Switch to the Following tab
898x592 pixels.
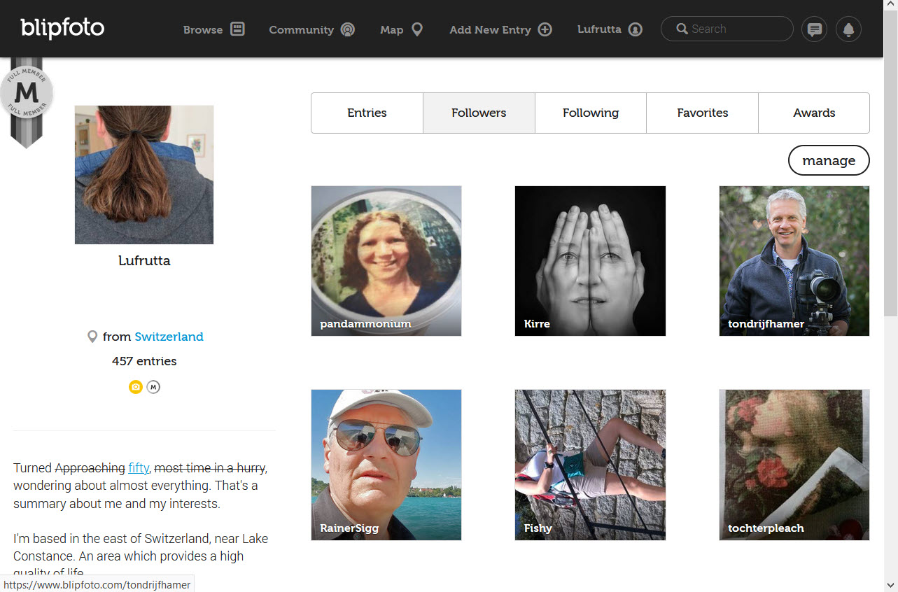pos(591,113)
